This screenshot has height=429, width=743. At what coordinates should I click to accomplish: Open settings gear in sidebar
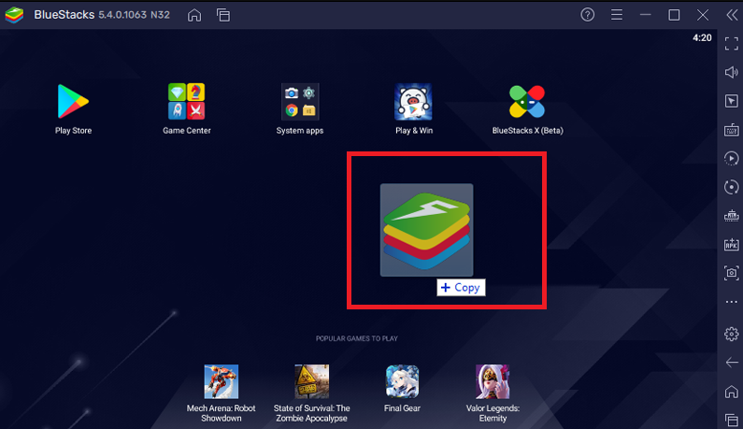(731, 334)
